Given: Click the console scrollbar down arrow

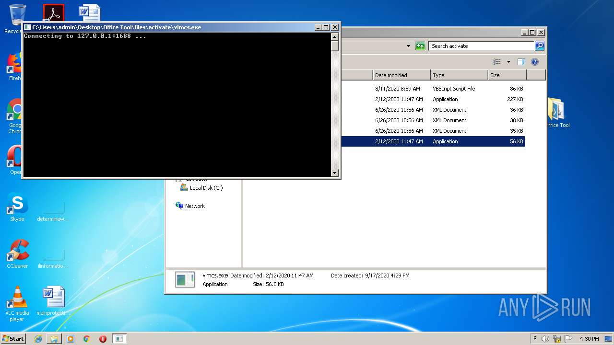Looking at the screenshot, I should [x=335, y=173].
